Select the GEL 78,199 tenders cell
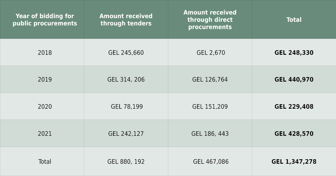336x176 pixels. click(x=127, y=107)
